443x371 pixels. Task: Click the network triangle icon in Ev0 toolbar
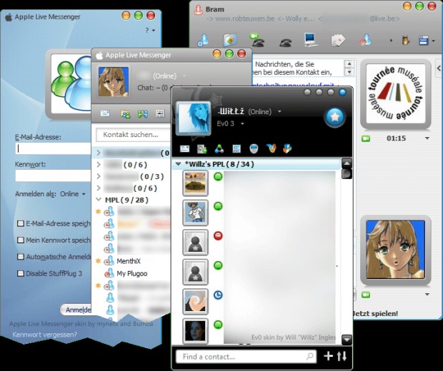219,148
